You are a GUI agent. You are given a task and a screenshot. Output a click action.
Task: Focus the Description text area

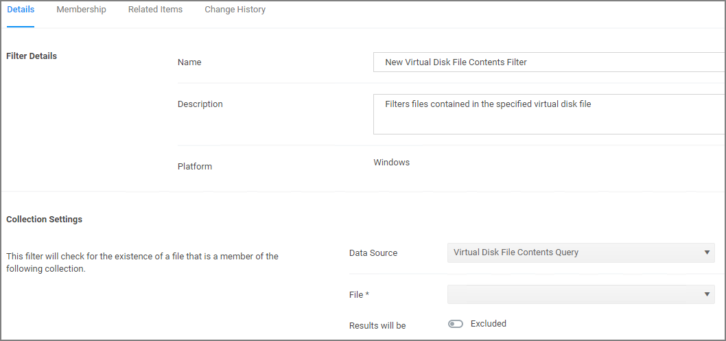pyautogui.click(x=549, y=115)
